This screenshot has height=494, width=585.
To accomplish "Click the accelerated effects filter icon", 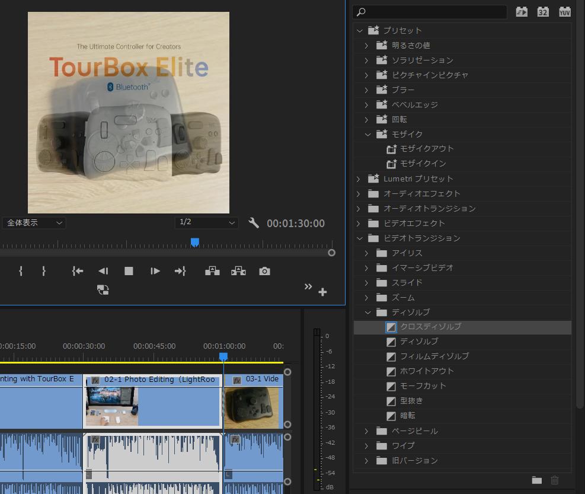I will pyautogui.click(x=522, y=12).
